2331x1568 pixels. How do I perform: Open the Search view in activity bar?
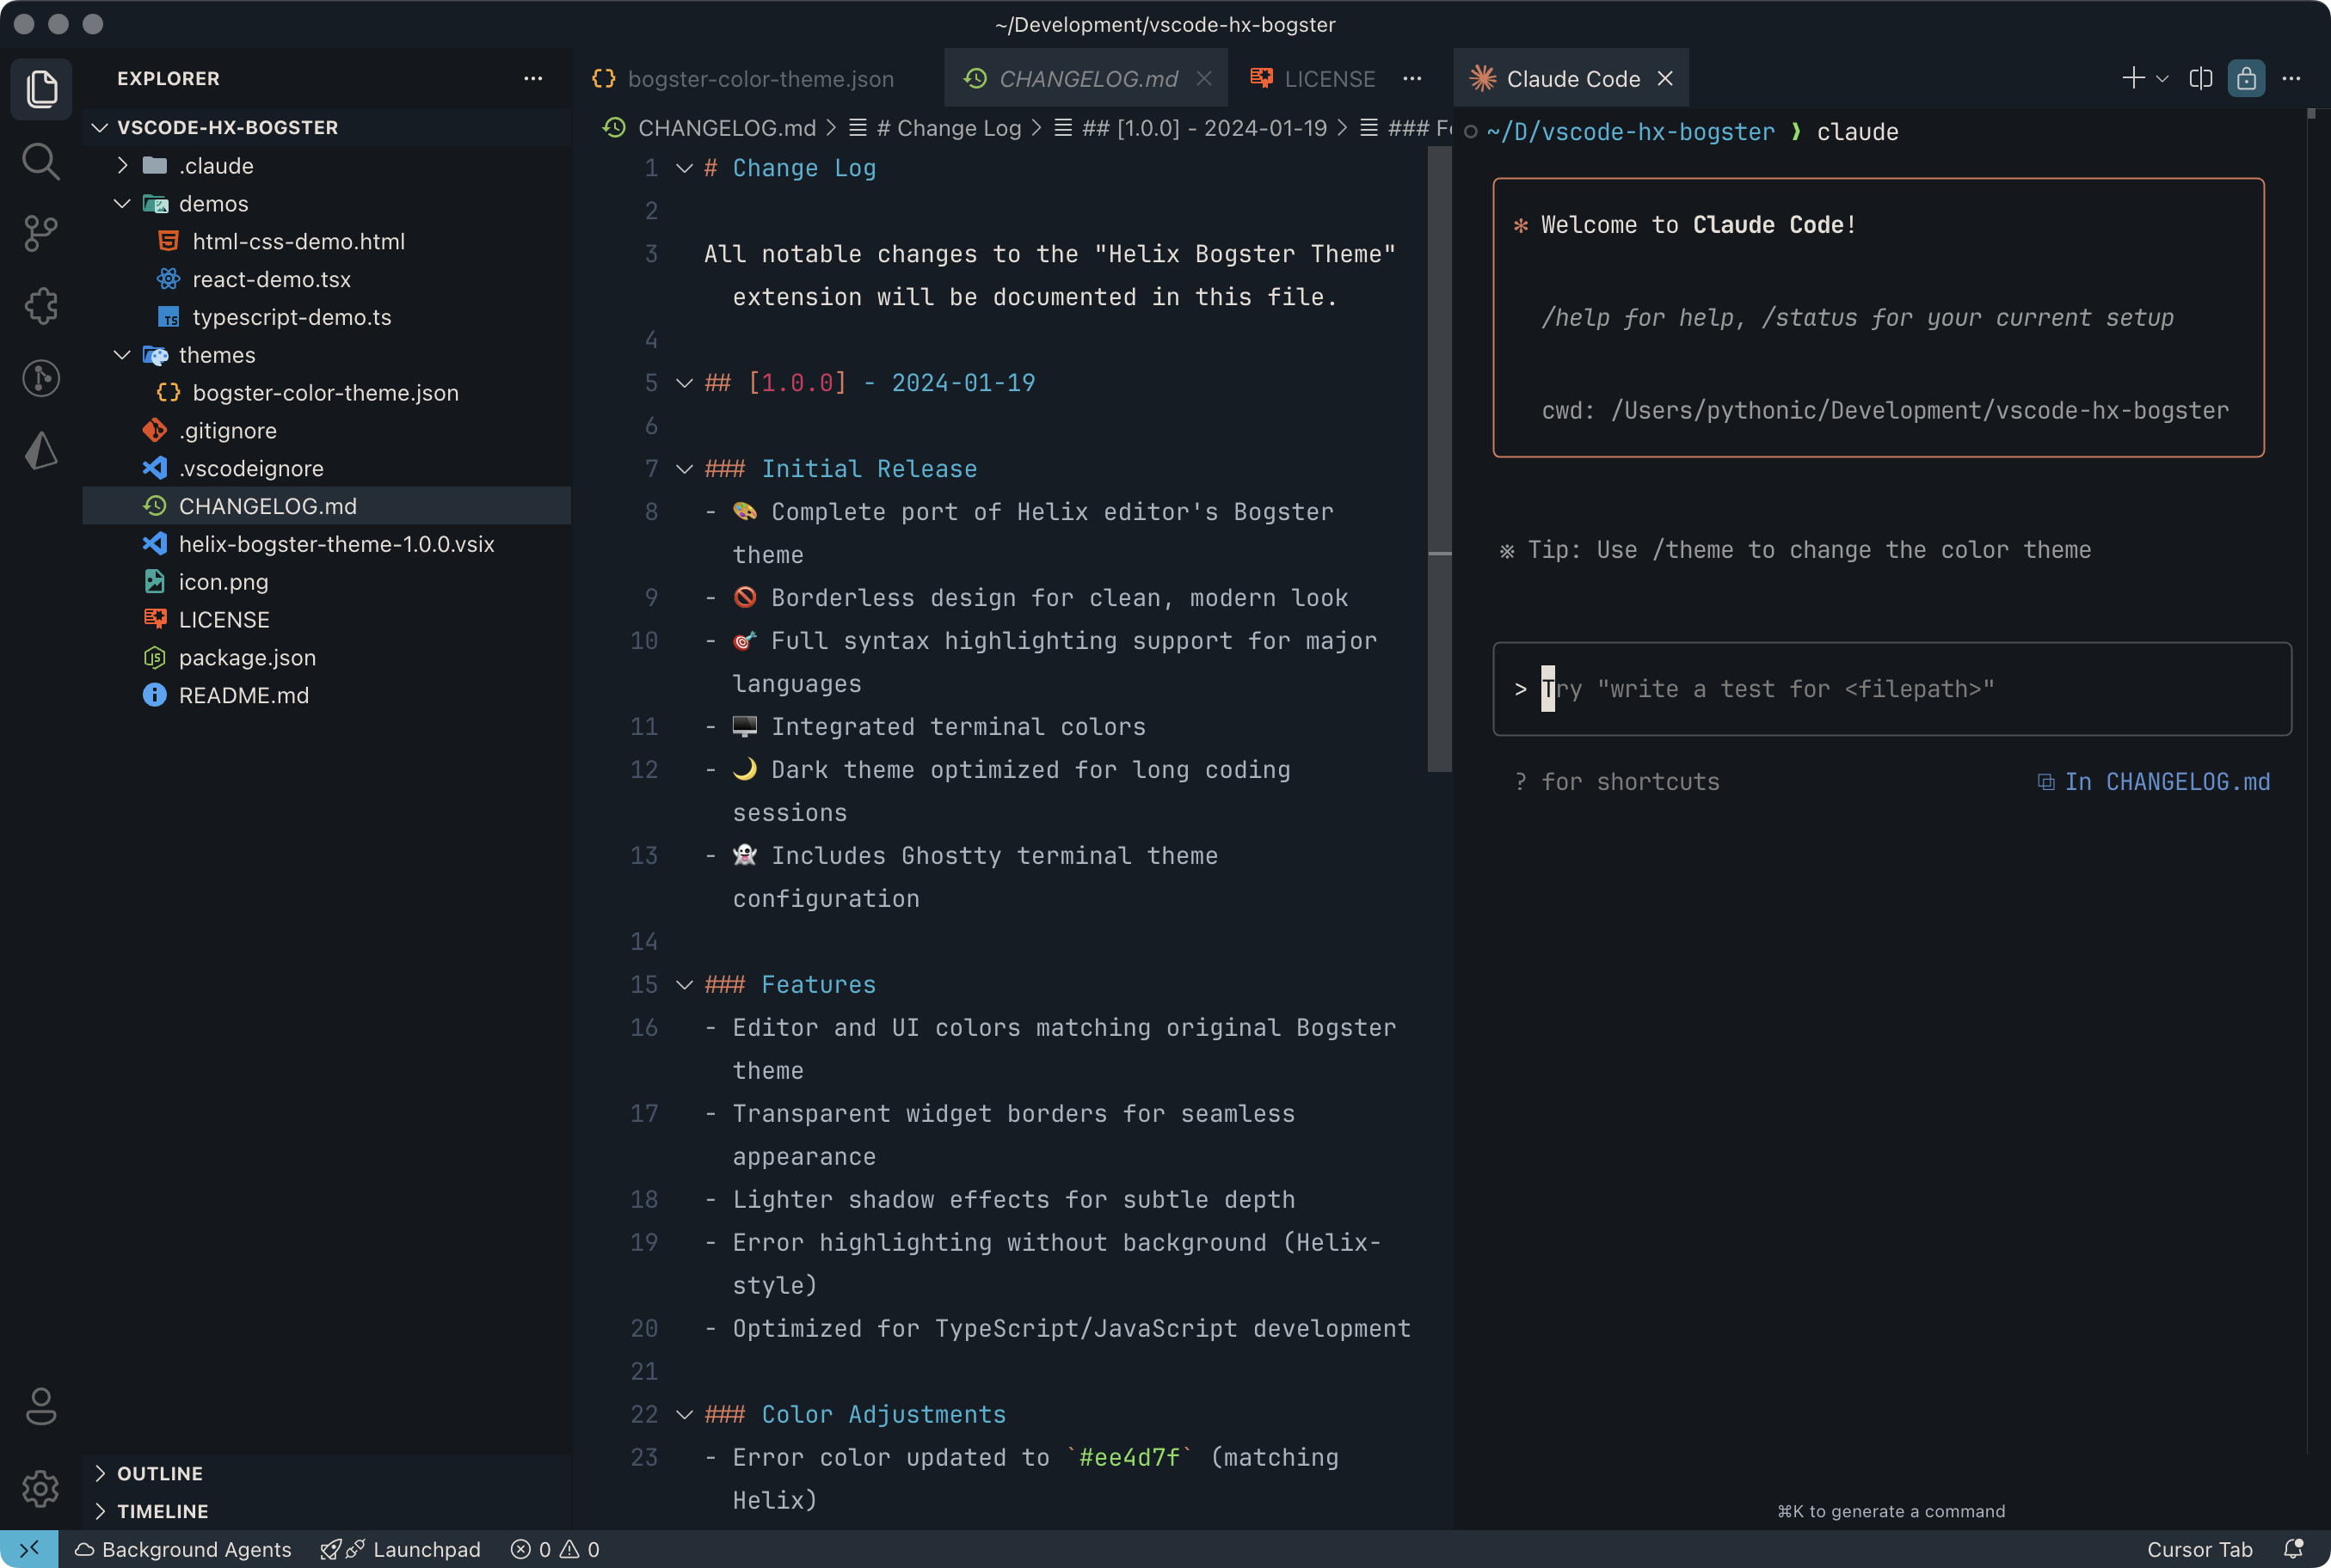40,161
